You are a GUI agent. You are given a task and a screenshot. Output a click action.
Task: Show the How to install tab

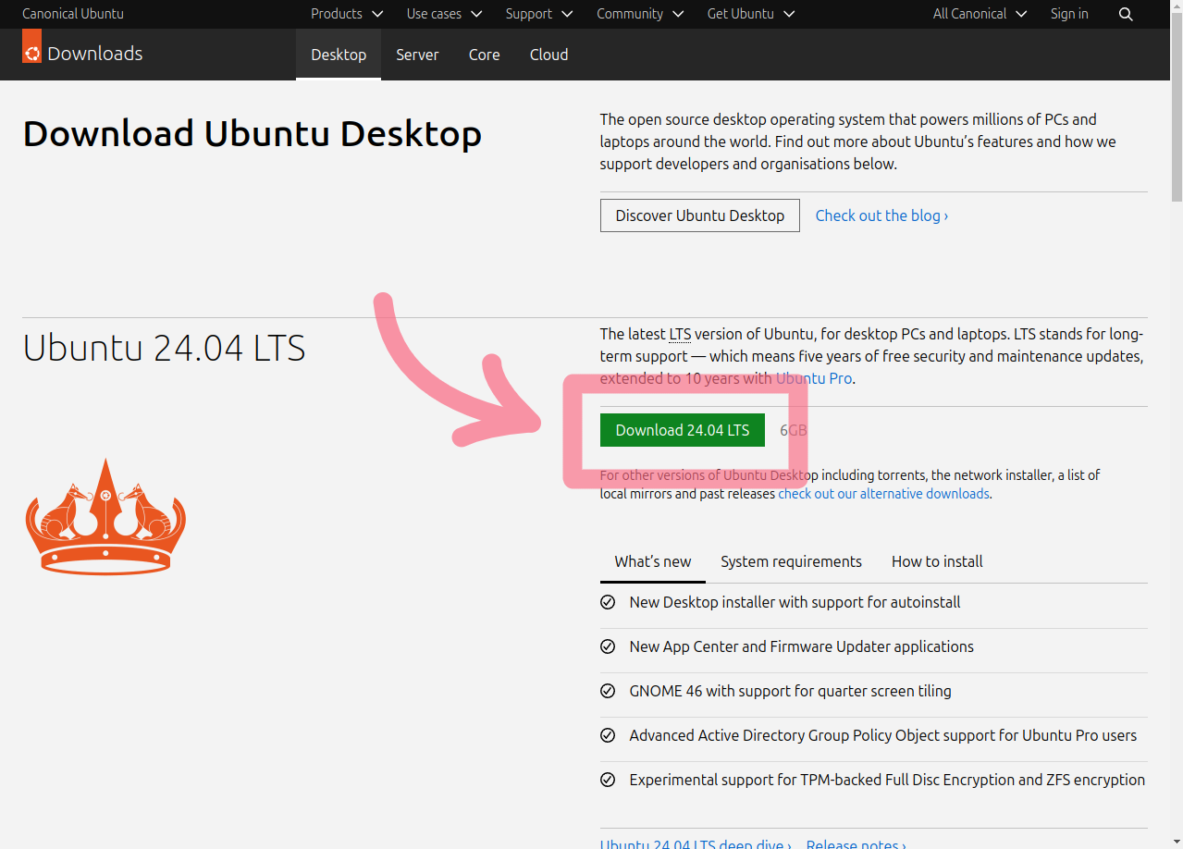pyautogui.click(x=937, y=561)
